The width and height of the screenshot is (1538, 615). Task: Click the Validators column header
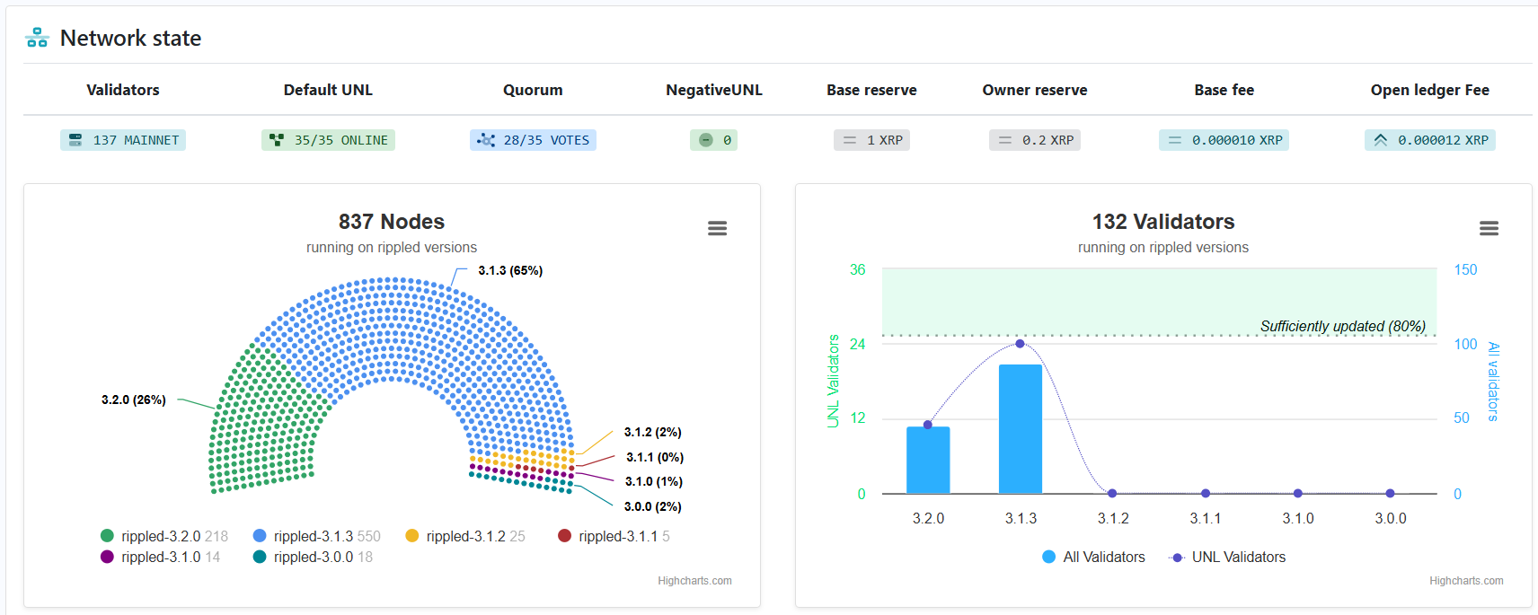(x=123, y=90)
